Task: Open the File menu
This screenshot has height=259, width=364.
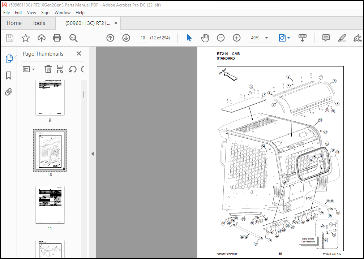Action: (x=7, y=13)
